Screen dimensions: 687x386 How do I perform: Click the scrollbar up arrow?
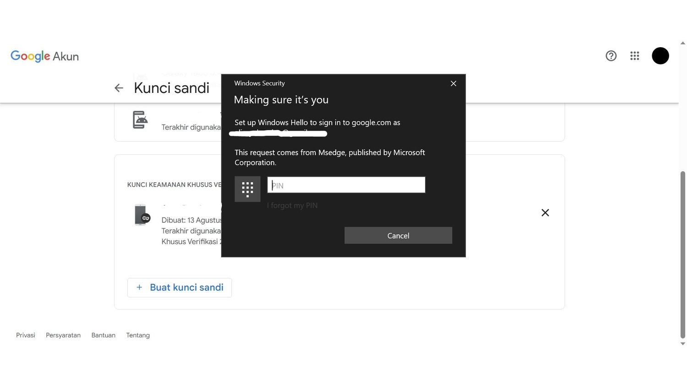(682, 43)
